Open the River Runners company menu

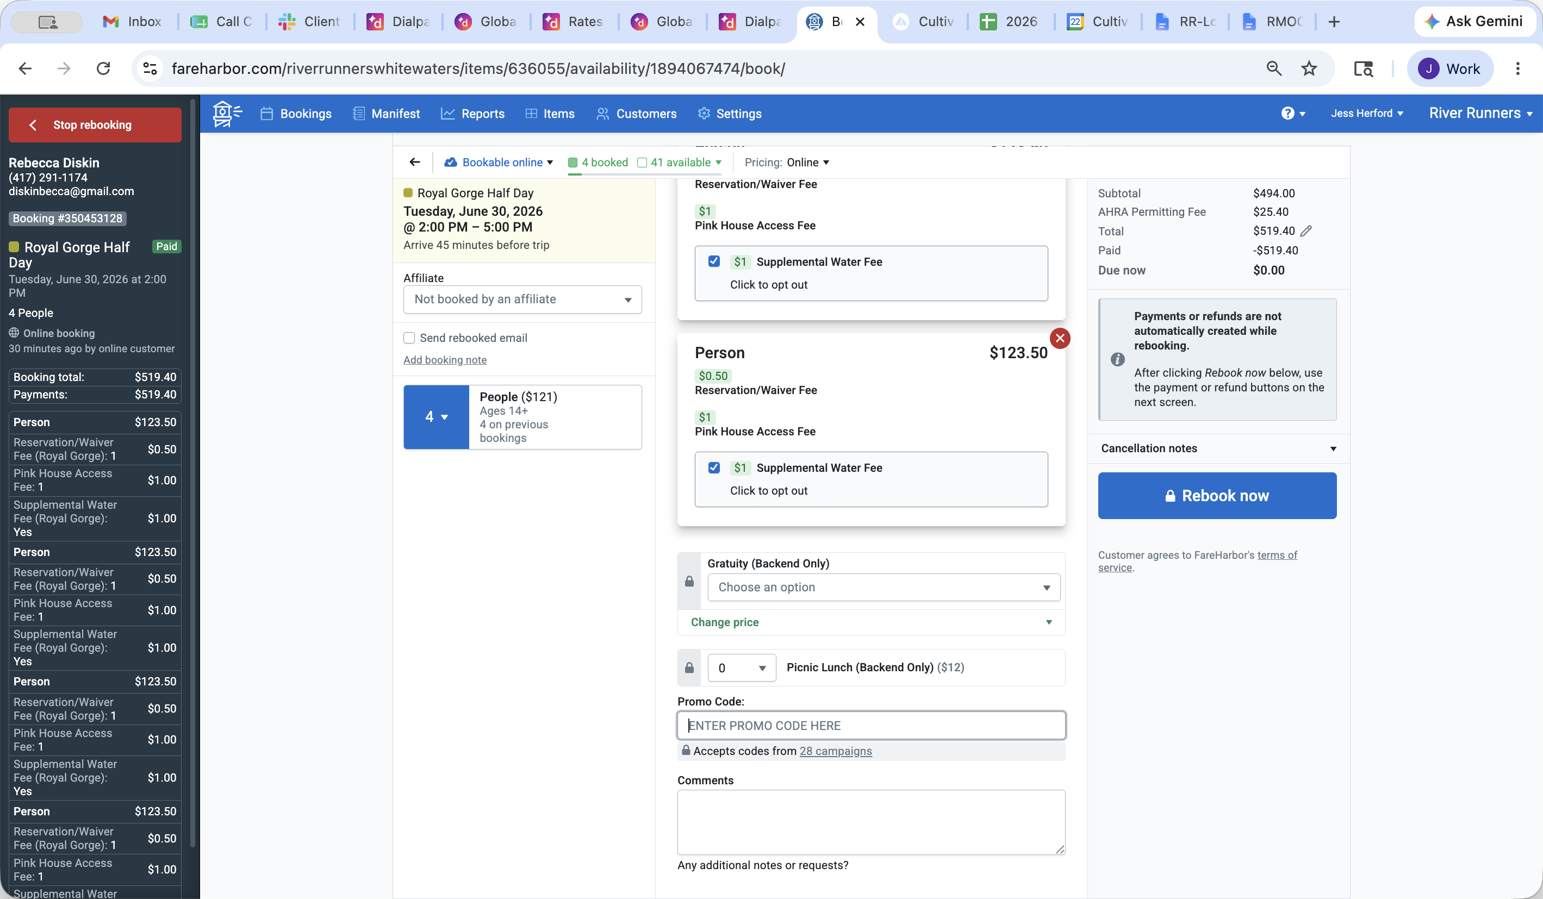click(1480, 113)
